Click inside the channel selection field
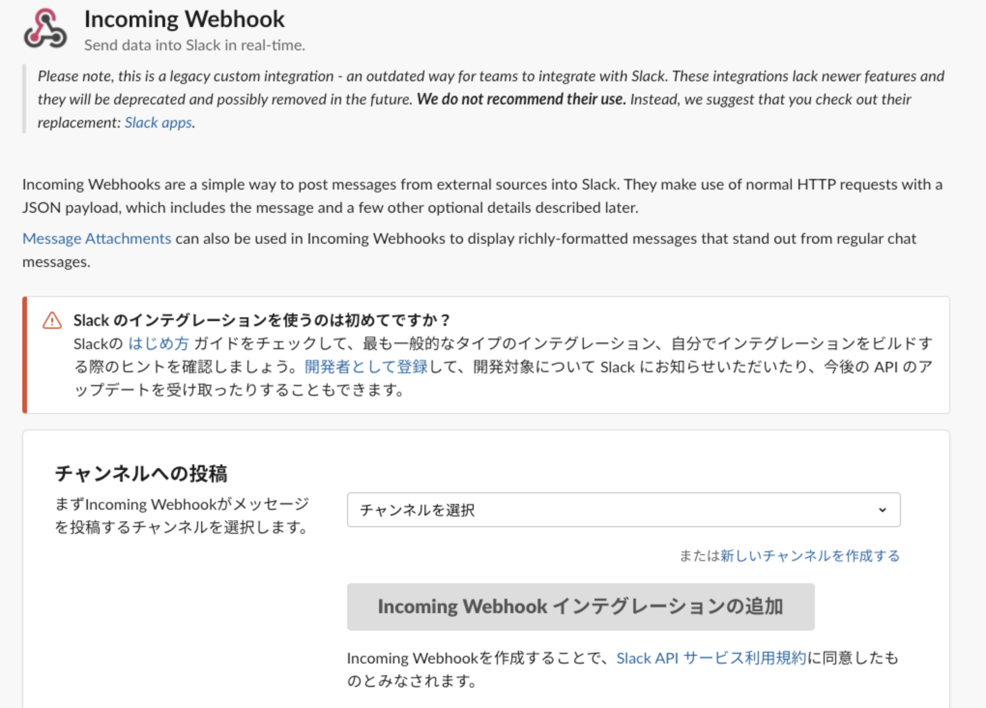Image resolution: width=986 pixels, height=708 pixels. click(x=532, y=510)
